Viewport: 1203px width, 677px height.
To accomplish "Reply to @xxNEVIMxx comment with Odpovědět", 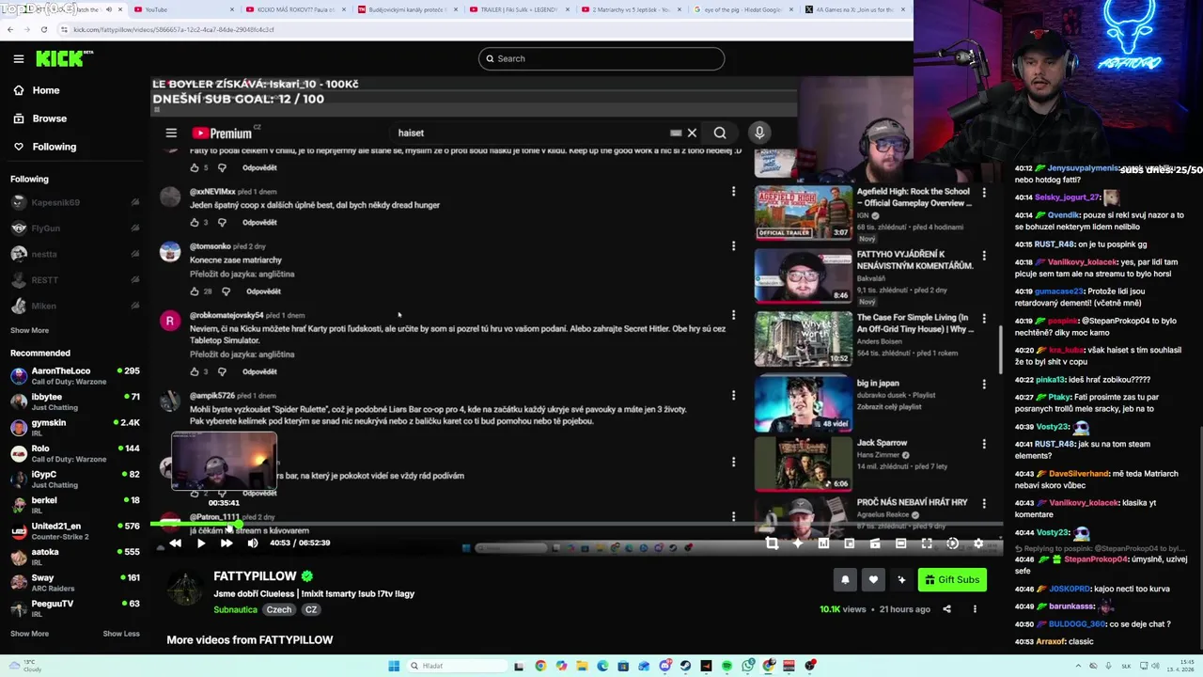I will 259,223.
